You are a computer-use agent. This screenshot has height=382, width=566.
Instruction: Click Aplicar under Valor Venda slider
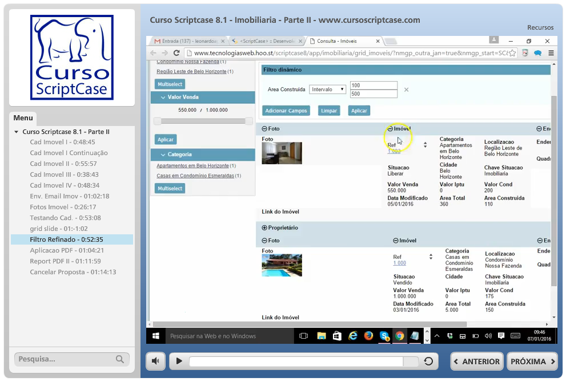click(x=165, y=140)
